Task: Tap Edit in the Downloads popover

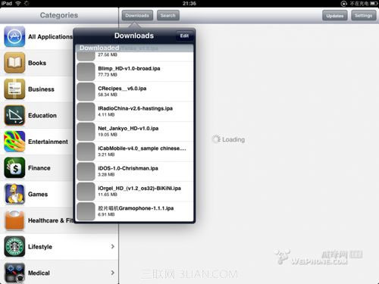Action: point(184,36)
